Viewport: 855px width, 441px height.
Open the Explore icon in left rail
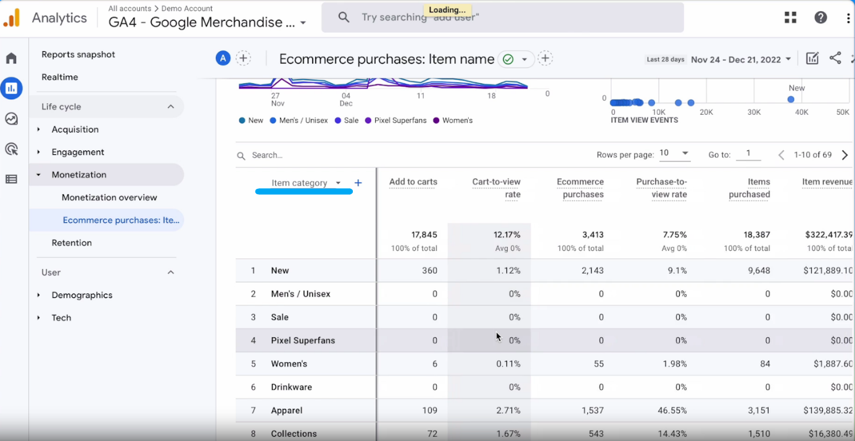[x=11, y=119]
